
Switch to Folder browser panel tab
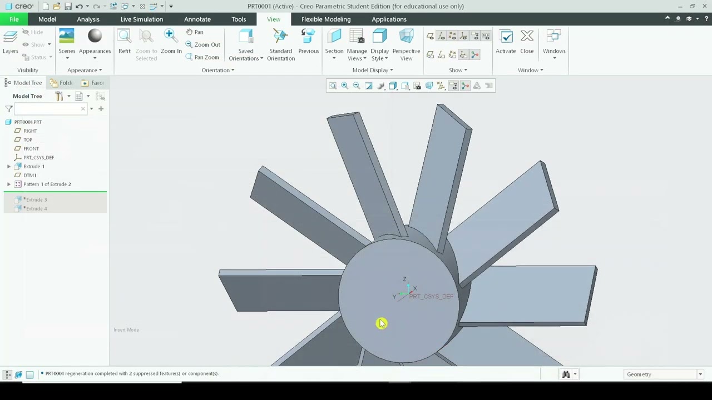point(62,83)
